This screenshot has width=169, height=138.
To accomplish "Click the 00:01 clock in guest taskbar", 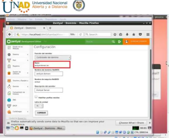I will [143, 128].
